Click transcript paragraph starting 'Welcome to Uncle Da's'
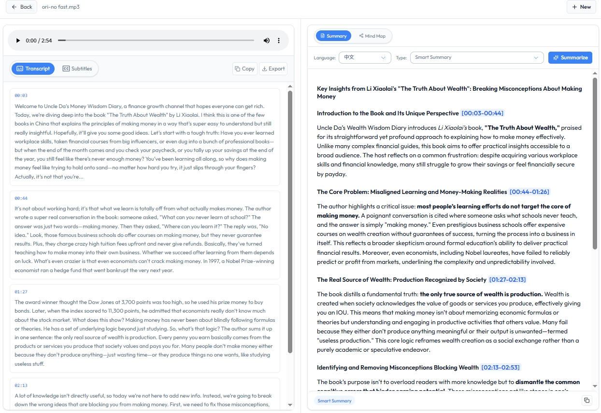 click(144, 141)
